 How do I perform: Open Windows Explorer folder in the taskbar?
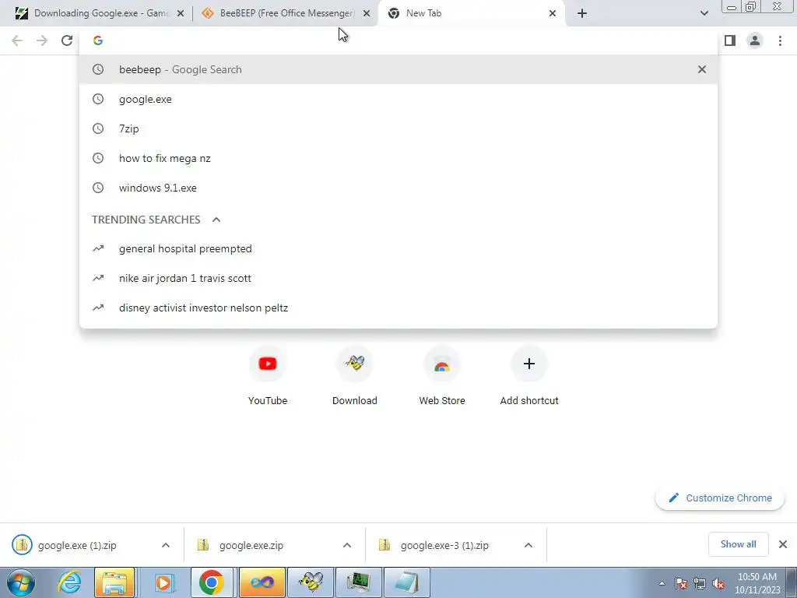coord(114,582)
